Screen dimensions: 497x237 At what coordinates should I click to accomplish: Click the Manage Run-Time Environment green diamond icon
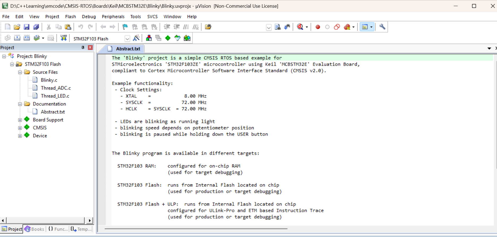pos(168,38)
